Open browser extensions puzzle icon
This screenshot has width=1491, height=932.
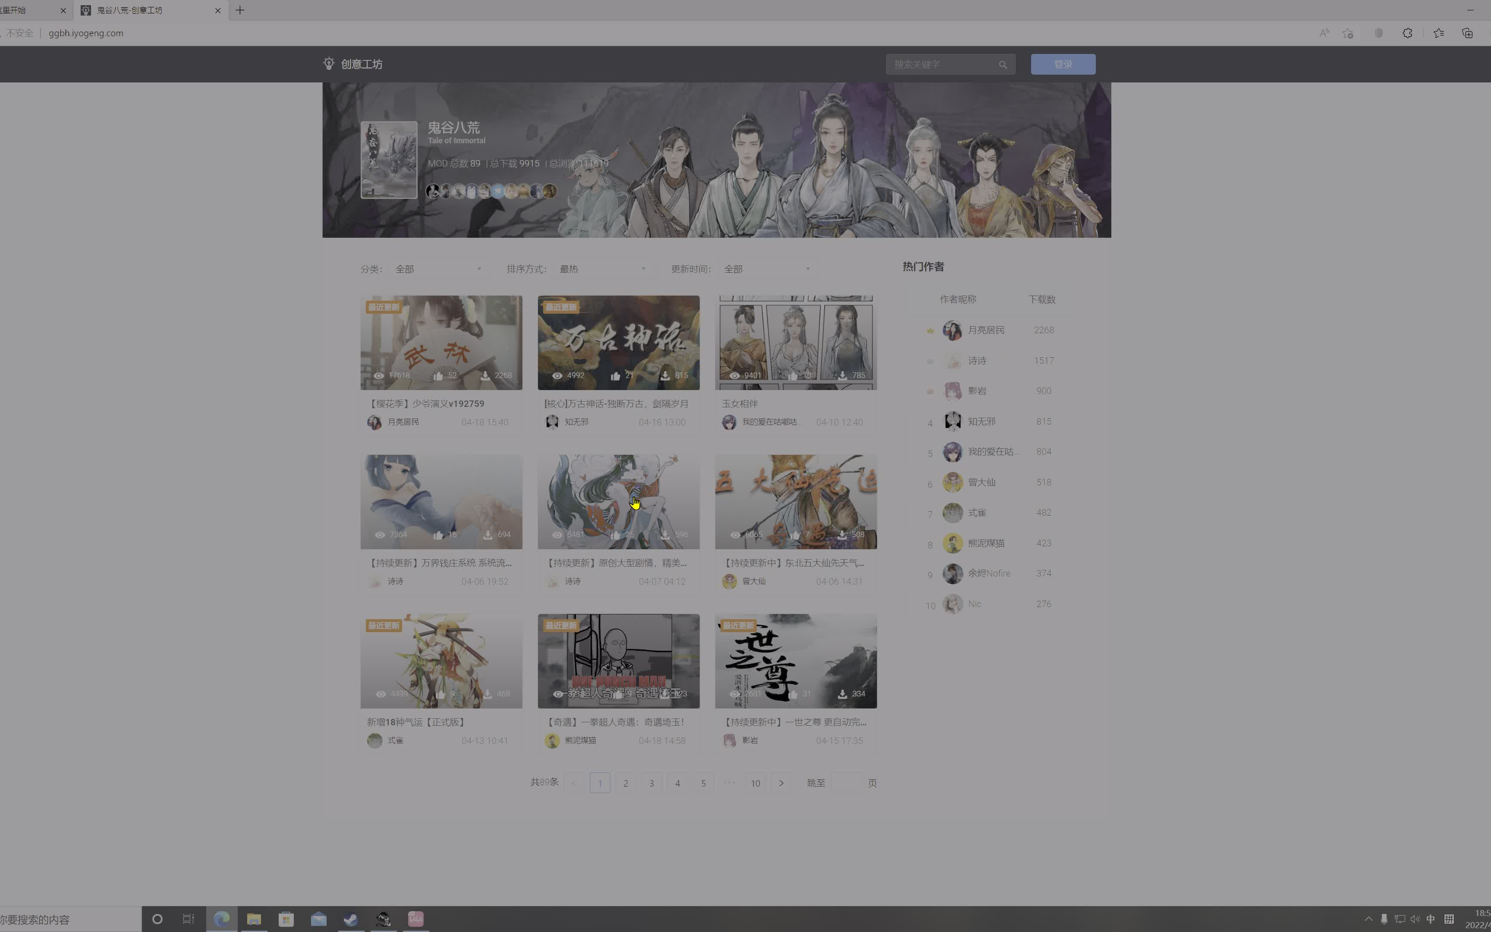[x=1407, y=33]
